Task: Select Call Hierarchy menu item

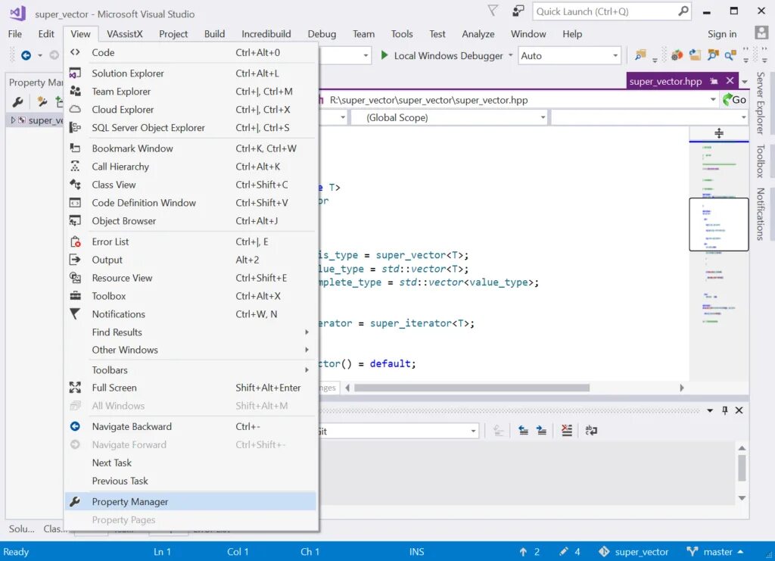Action: click(190, 167)
